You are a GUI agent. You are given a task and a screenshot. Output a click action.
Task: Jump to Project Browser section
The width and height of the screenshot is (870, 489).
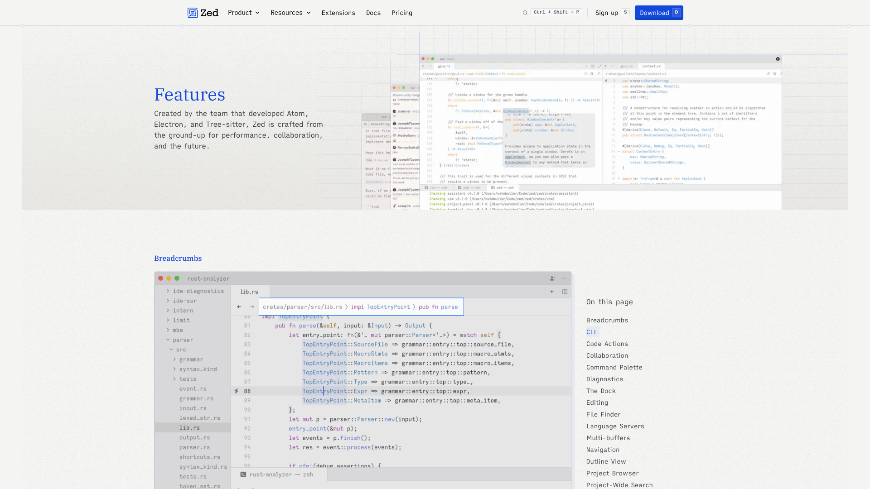613,473
